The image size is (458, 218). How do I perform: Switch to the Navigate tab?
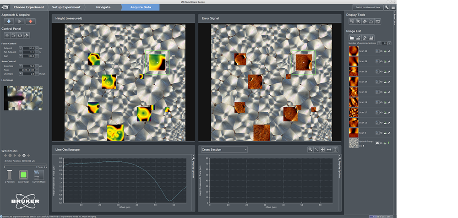(x=103, y=7)
